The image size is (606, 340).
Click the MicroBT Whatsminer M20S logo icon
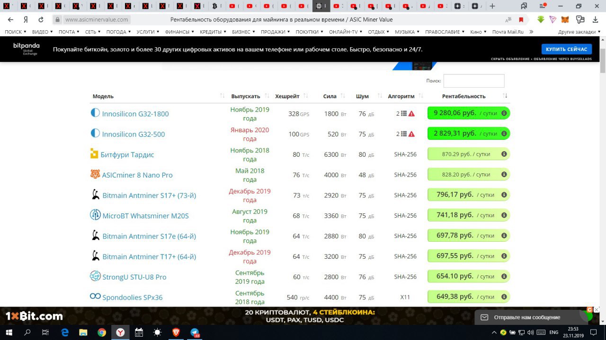tap(95, 215)
